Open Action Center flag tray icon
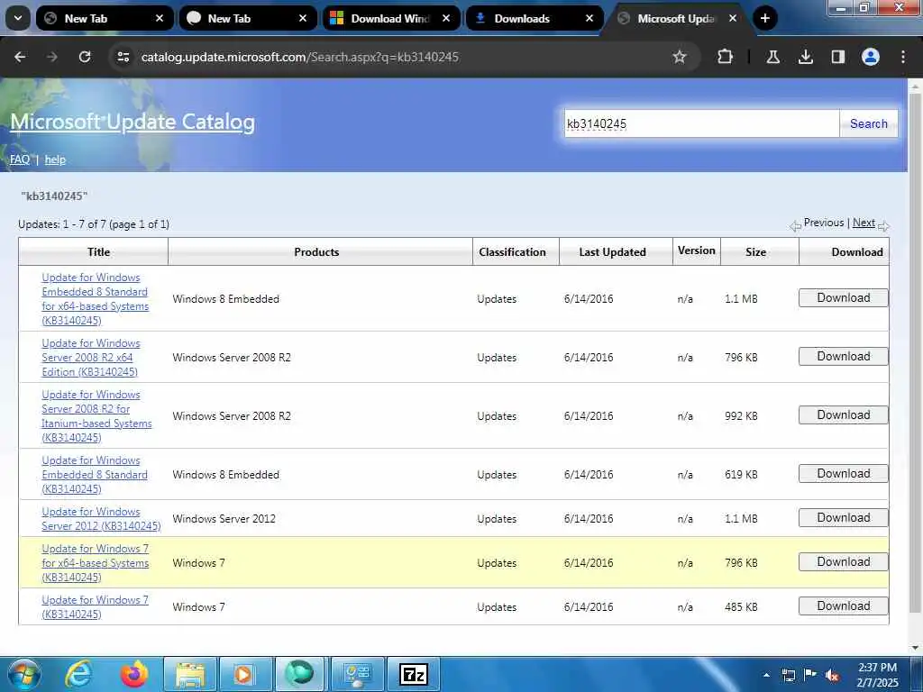This screenshot has height=692, width=923. [x=810, y=675]
